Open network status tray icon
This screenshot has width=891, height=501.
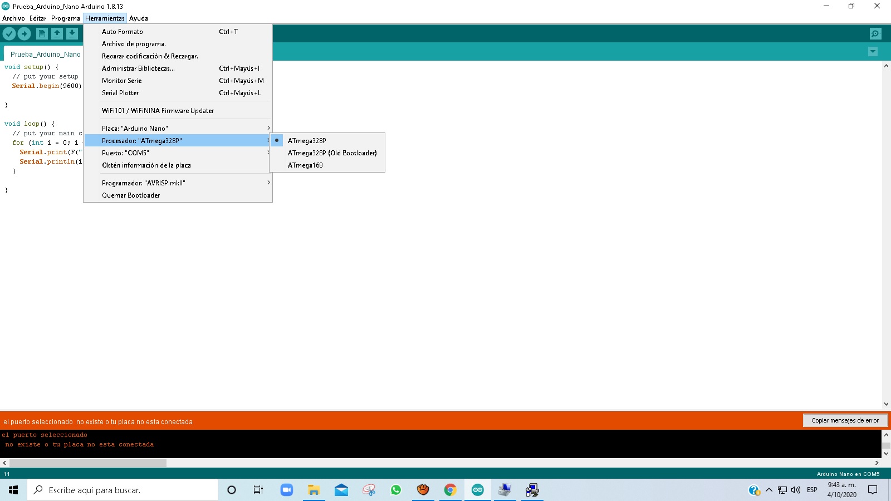(782, 490)
